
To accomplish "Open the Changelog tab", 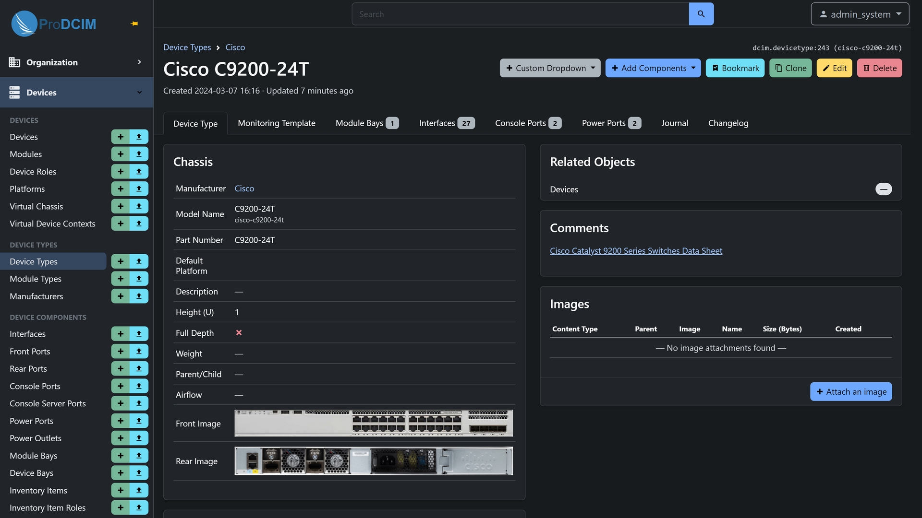I will coord(728,123).
